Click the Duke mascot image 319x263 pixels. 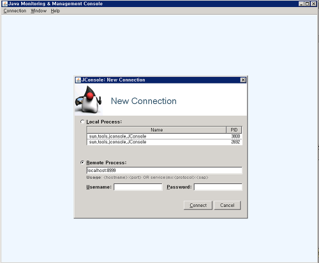[x=88, y=99]
